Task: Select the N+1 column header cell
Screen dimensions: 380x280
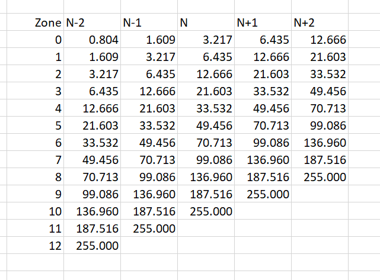Action: pyautogui.click(x=263, y=22)
